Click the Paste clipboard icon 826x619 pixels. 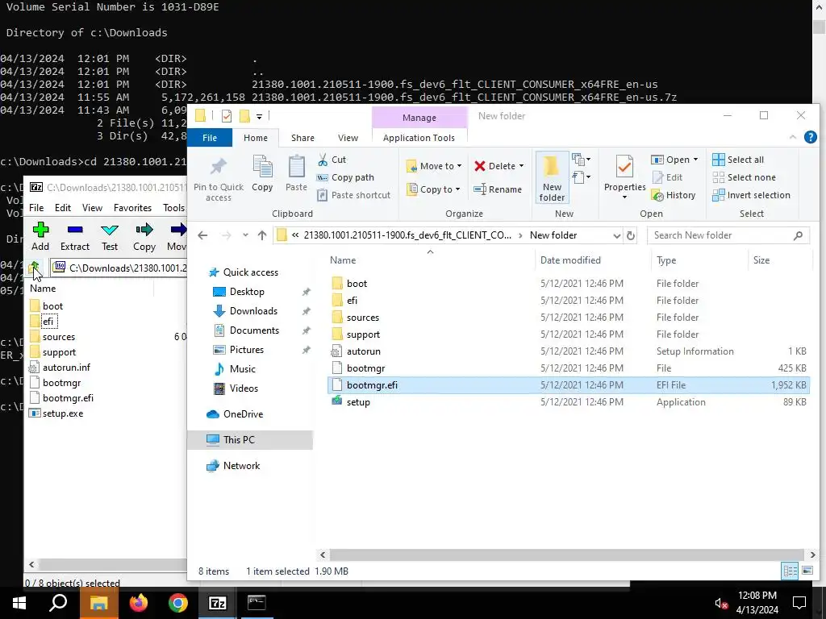[296, 173]
